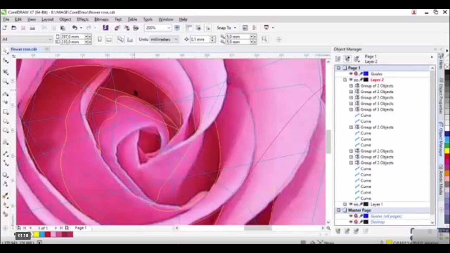Viewport: 450px width, 253px height.
Task: Set page to Landscape orientation
Action: tap(109, 39)
